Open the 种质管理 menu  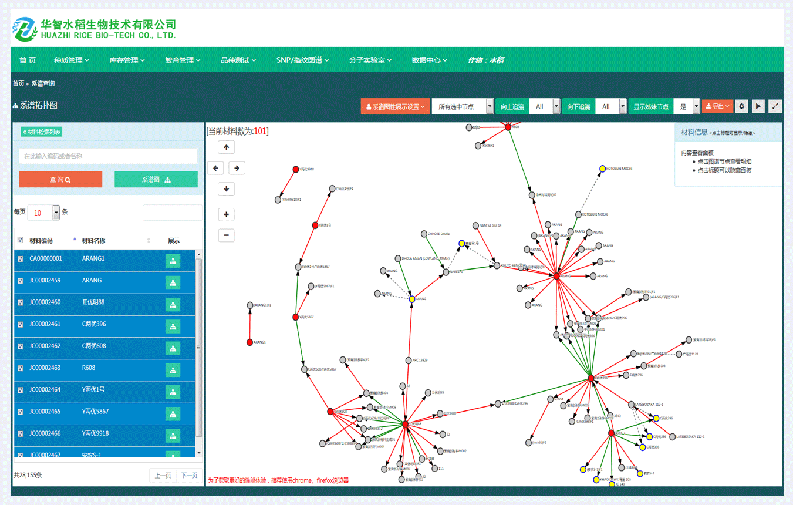[x=72, y=60]
